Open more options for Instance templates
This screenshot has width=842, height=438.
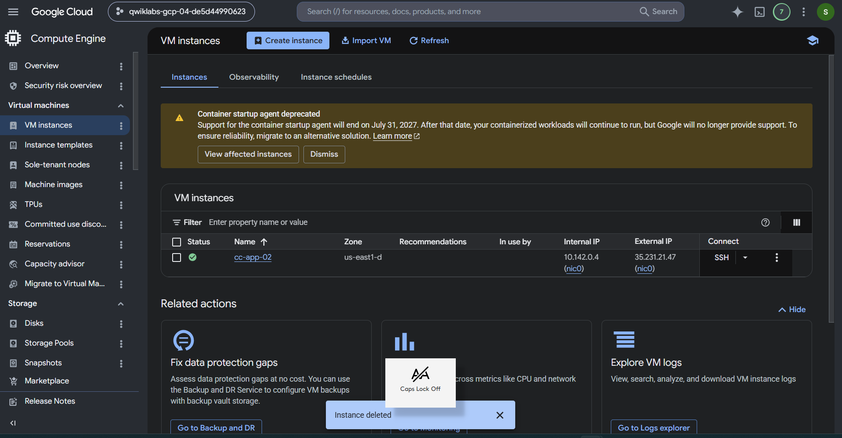click(x=121, y=145)
